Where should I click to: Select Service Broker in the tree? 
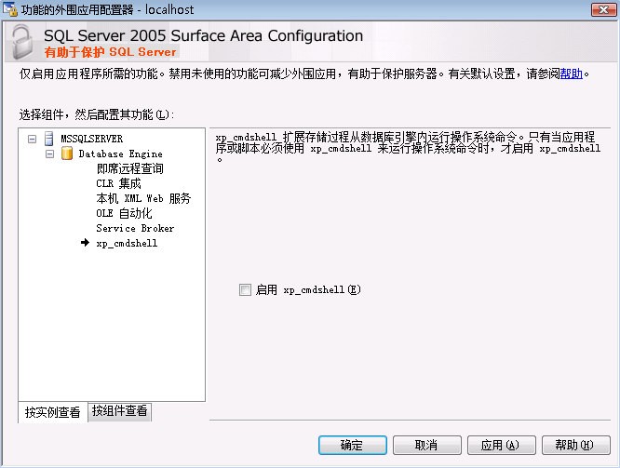tap(135, 228)
